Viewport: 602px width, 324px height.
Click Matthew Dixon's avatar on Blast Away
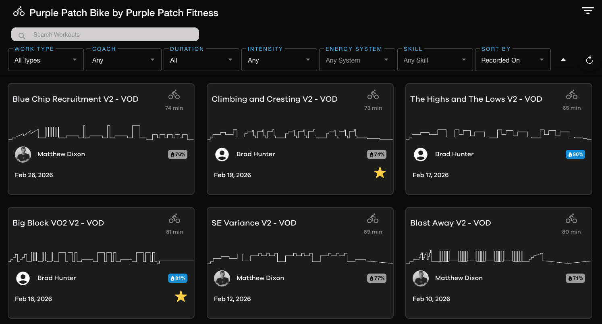click(x=421, y=278)
